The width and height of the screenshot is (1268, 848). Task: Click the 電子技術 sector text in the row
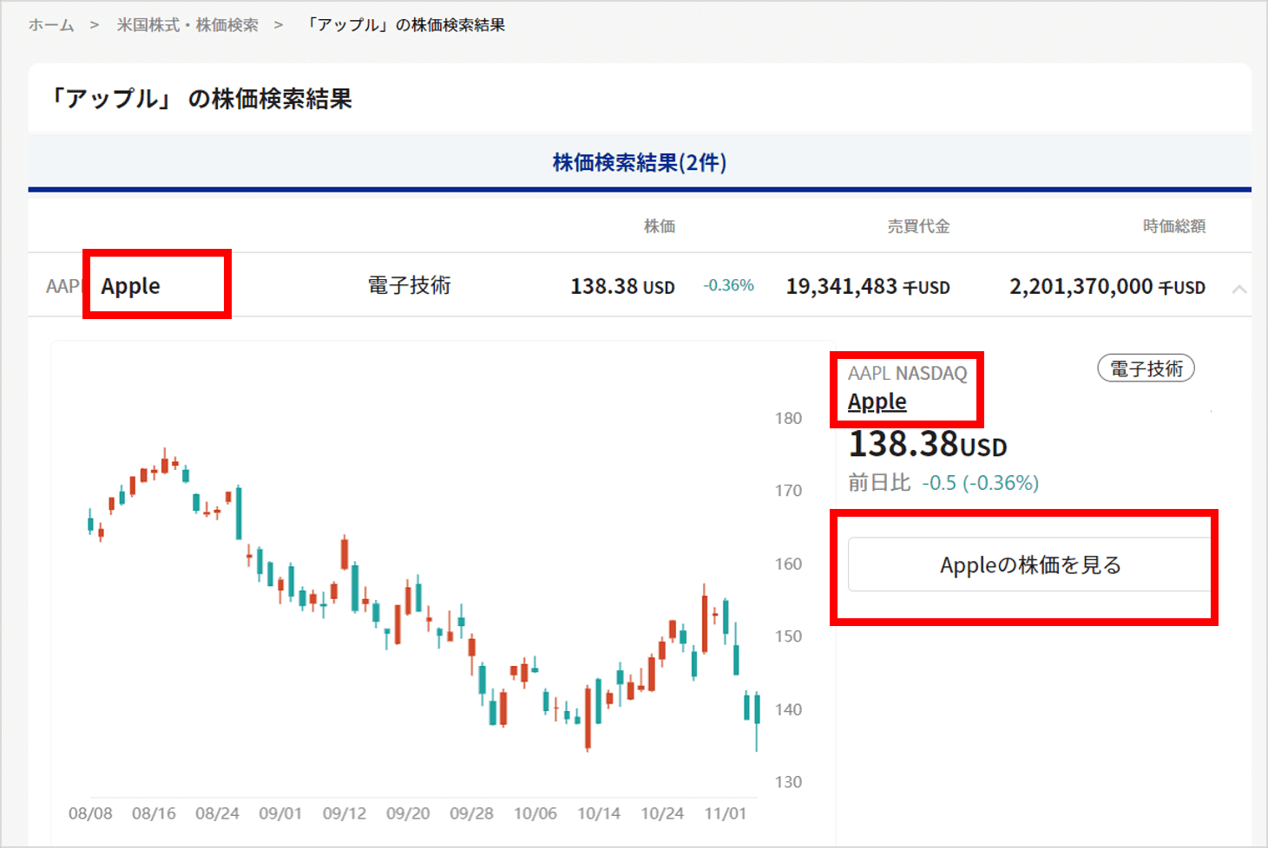point(410,285)
